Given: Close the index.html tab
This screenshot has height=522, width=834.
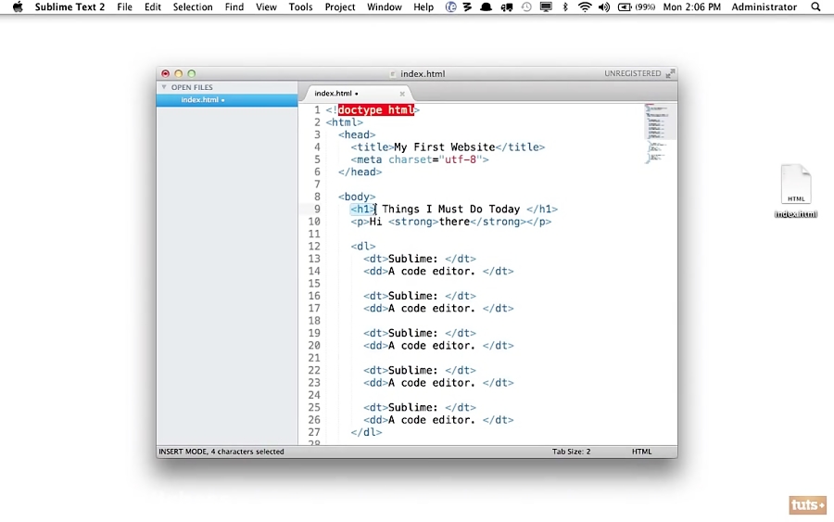Looking at the screenshot, I should [x=402, y=94].
